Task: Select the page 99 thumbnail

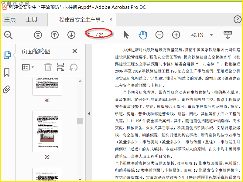Action: coord(47,131)
